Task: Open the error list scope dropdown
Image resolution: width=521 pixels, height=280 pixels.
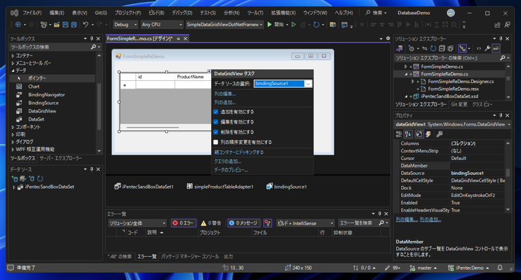Action: (x=137, y=223)
